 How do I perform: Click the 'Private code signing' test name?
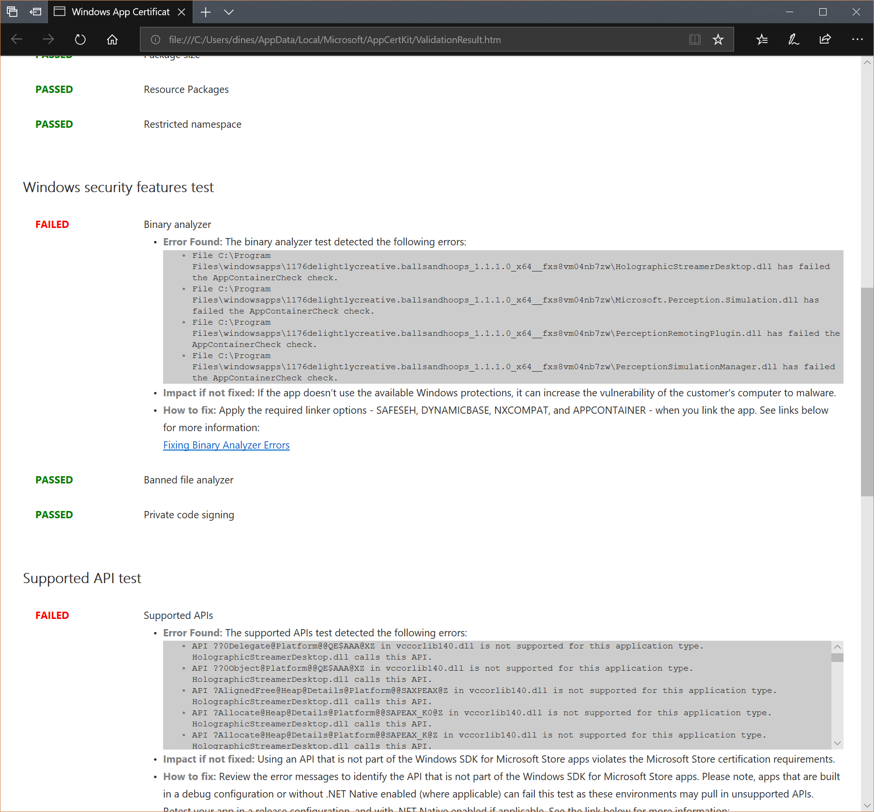(x=189, y=515)
